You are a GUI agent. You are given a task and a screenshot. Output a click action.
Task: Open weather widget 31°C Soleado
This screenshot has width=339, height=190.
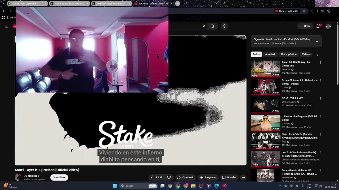10,186
